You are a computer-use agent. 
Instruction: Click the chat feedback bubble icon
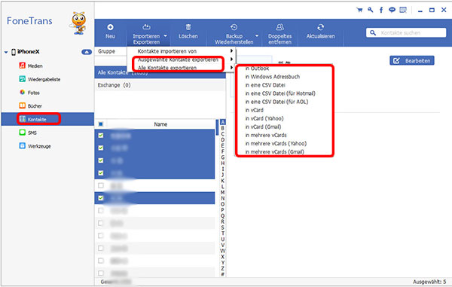tap(392, 10)
